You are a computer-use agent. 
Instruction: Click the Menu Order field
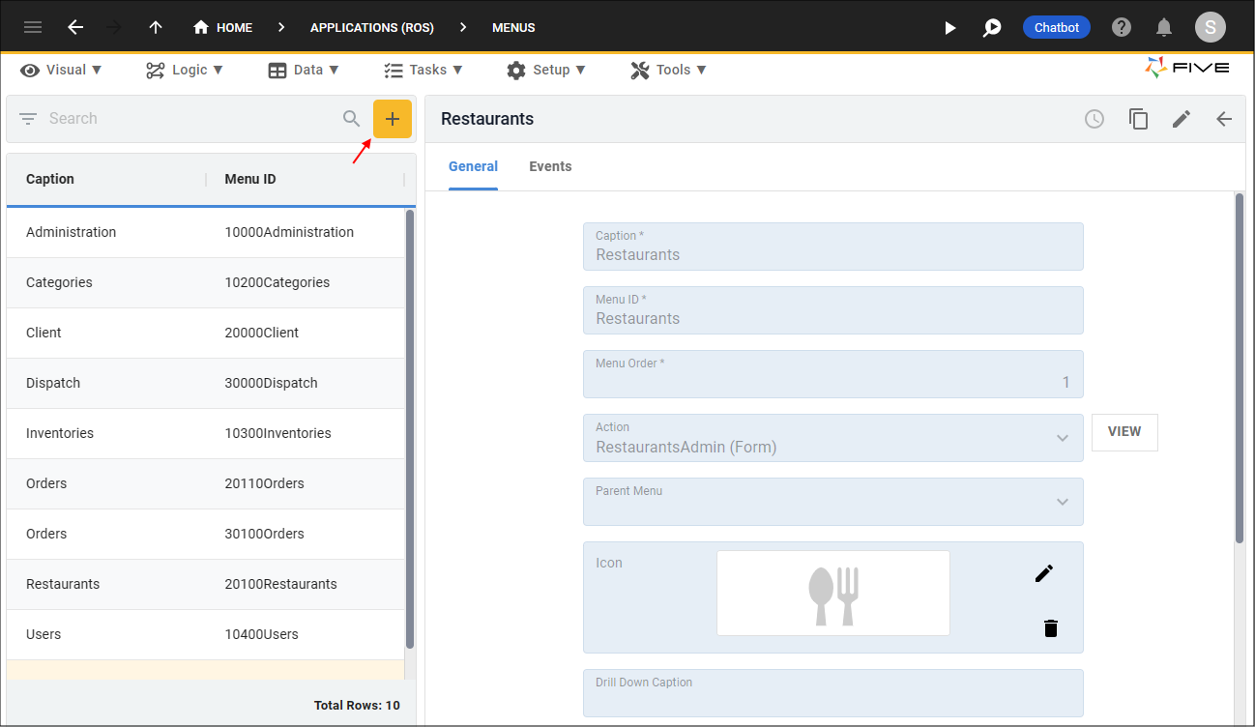[832, 374]
